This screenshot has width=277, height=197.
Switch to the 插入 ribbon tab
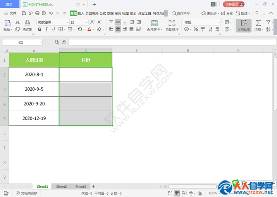click(81, 13)
